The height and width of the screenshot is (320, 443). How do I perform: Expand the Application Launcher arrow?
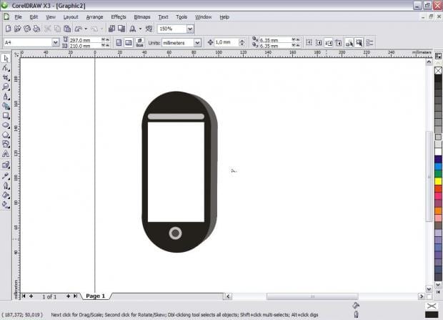pos(140,29)
